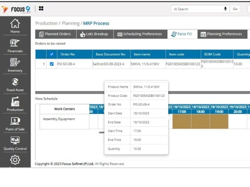Switch to the Planned Orders tab

pyautogui.click(x=55, y=34)
